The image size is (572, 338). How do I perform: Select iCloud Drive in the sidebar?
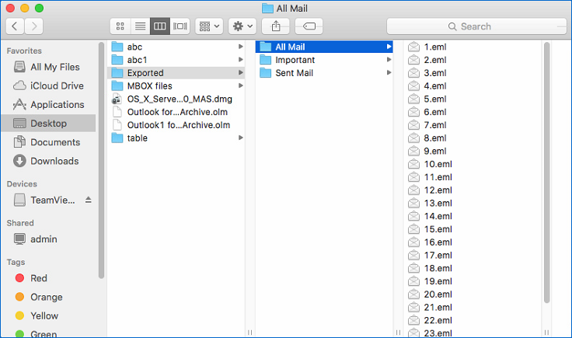coord(57,85)
